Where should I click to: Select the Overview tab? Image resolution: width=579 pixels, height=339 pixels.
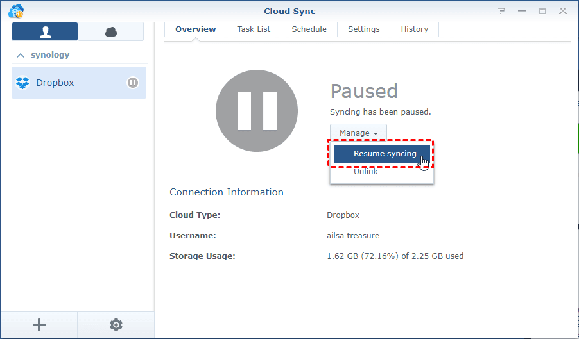pyautogui.click(x=196, y=29)
